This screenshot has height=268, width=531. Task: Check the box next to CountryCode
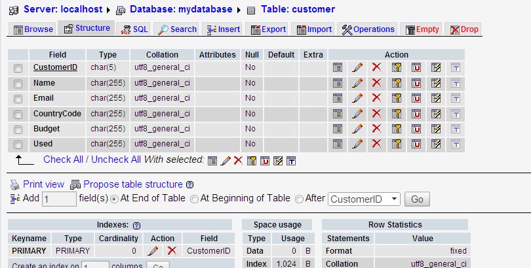coord(18,114)
